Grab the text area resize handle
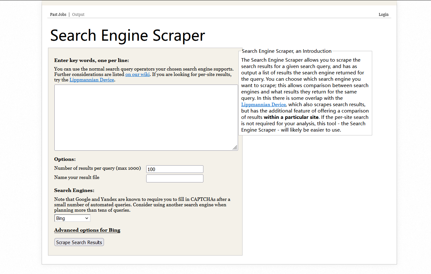431x274 pixels. tap(235, 147)
